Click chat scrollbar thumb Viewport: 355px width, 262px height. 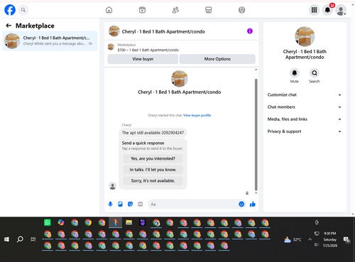pos(256,134)
